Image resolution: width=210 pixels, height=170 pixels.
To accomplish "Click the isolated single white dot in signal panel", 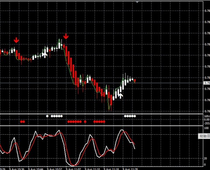I will [x=47, y=116].
